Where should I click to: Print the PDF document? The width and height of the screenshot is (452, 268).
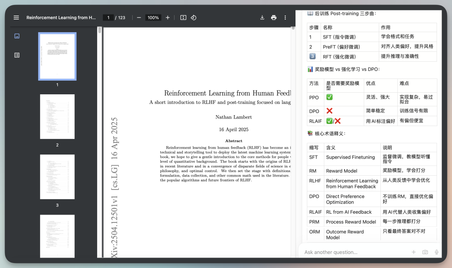[x=274, y=18]
